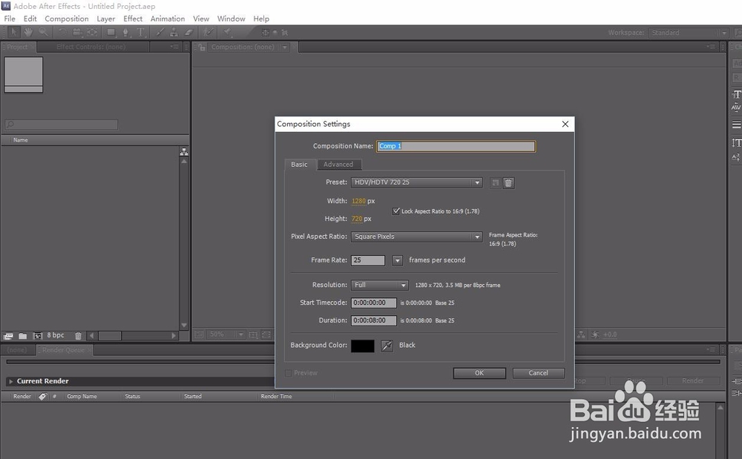742x459 pixels.
Task: Click the Start Timecode field
Action: [x=374, y=303]
